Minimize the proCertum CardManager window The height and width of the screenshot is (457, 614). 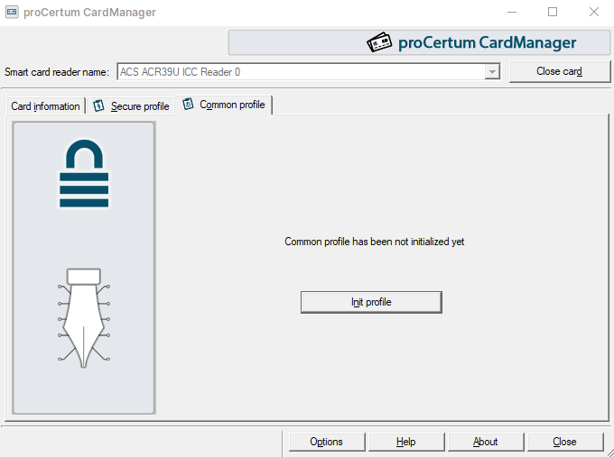coord(511,13)
